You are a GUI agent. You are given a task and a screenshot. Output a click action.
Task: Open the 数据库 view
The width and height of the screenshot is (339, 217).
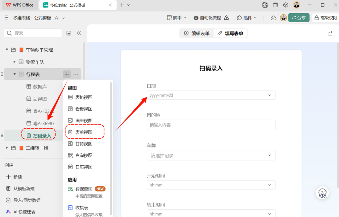36,86
